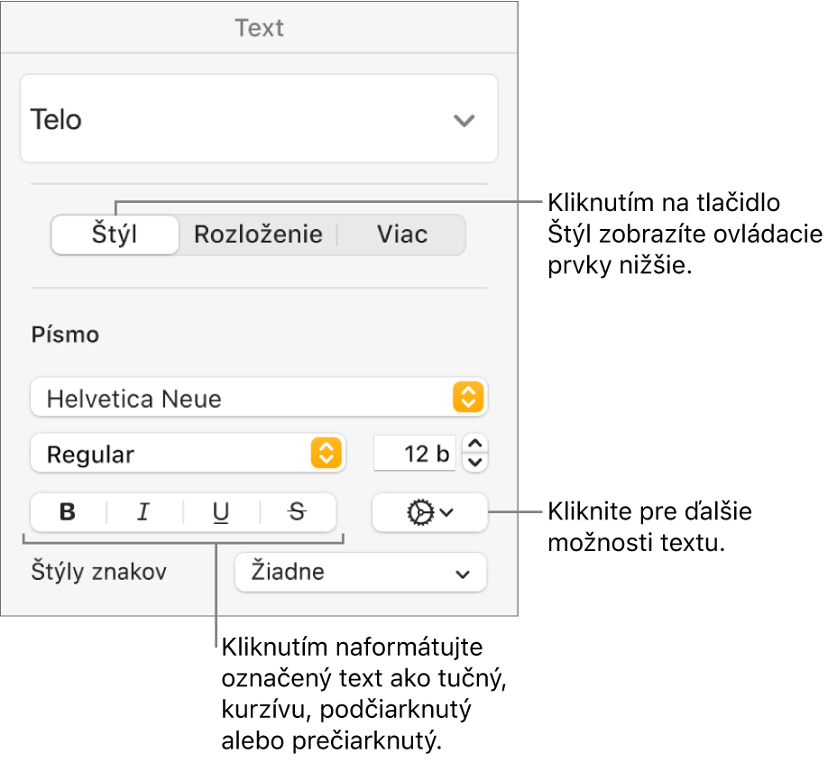This screenshot has width=837, height=763.
Task: Click the font size field showing 12 b
Action: click(x=415, y=454)
